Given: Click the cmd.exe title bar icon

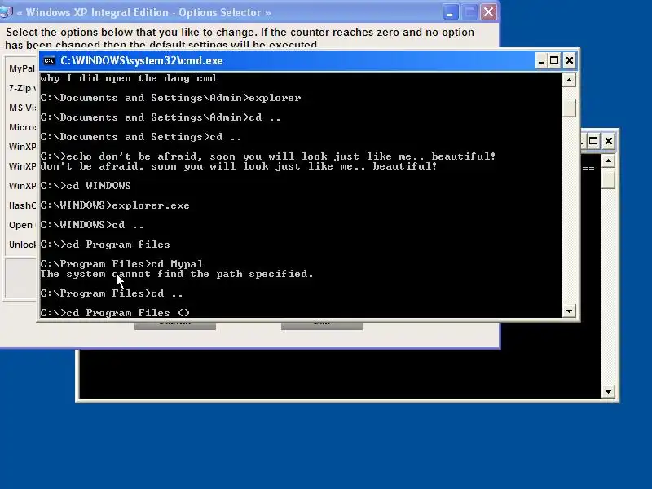Looking at the screenshot, I should click(49, 60).
